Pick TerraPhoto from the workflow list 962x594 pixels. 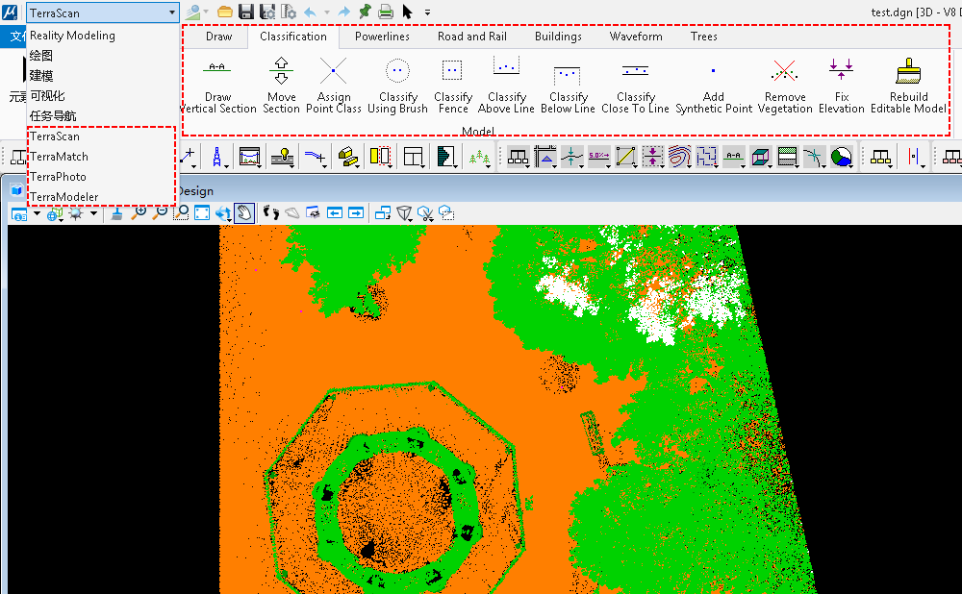click(x=58, y=177)
